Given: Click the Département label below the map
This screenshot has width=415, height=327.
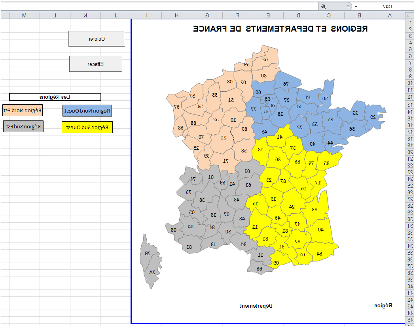Looking at the screenshot, I should click(x=256, y=306).
